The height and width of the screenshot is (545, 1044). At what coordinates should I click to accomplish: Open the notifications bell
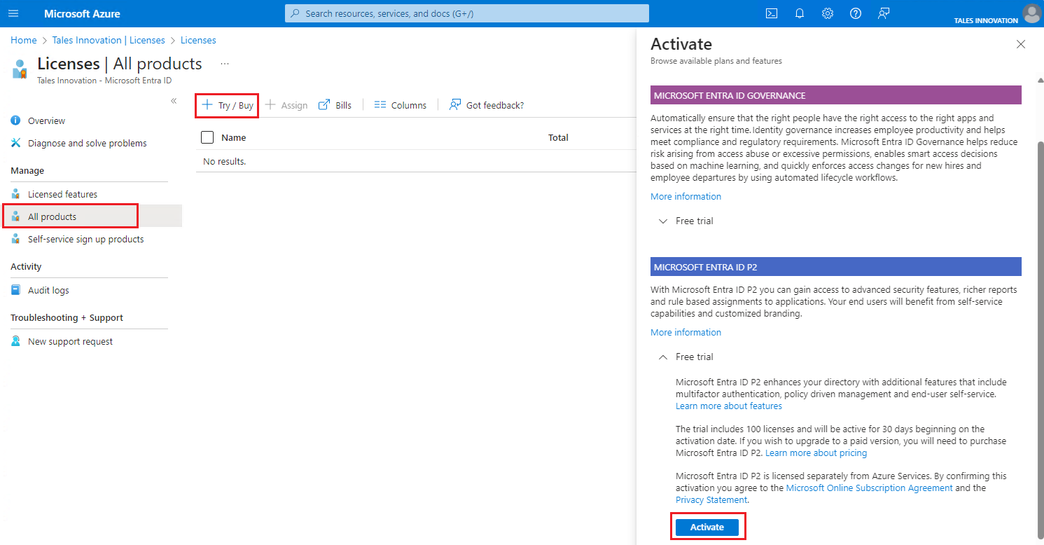[800, 13]
